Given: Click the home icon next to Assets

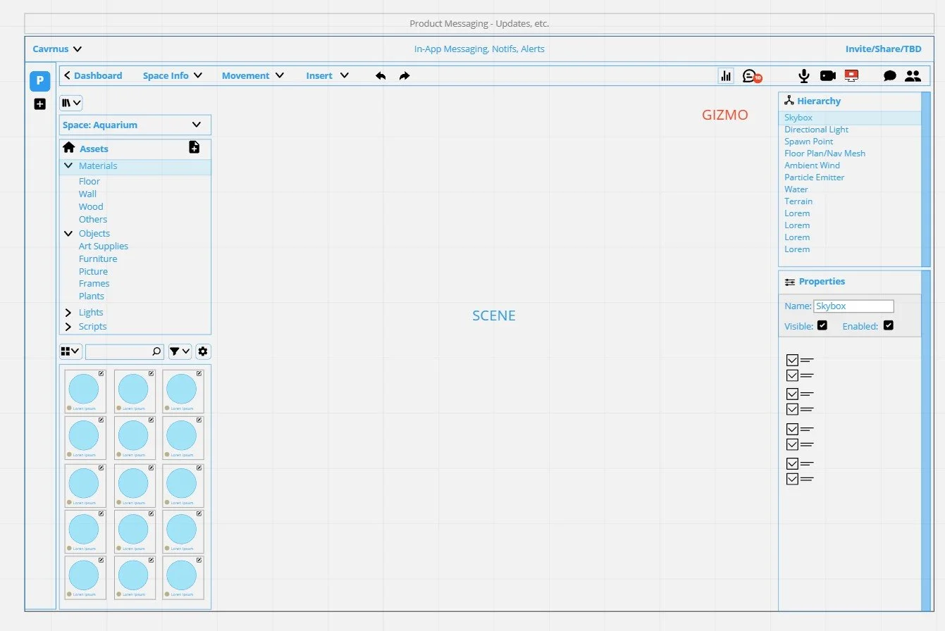Looking at the screenshot, I should (x=69, y=148).
